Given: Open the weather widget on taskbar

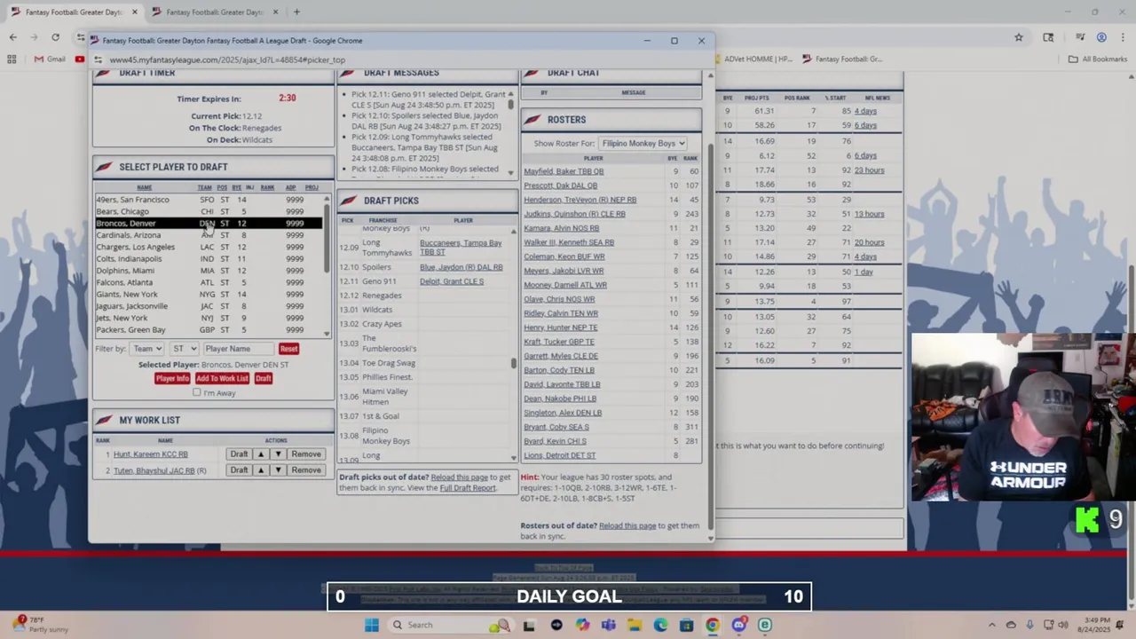Looking at the screenshot, I should 42,625.
